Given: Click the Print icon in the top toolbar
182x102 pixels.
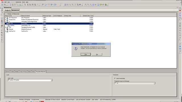Looking at the screenshot, I should pos(2,5).
